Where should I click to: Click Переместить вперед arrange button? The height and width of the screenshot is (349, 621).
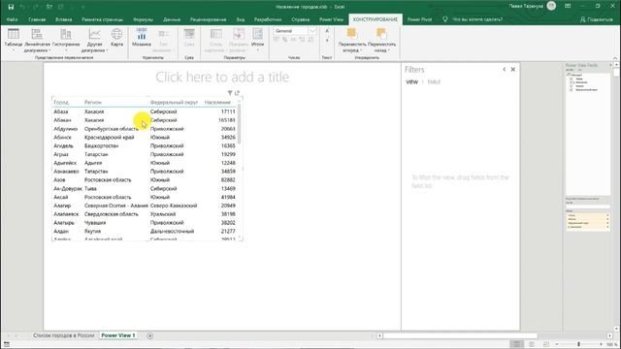click(x=351, y=40)
